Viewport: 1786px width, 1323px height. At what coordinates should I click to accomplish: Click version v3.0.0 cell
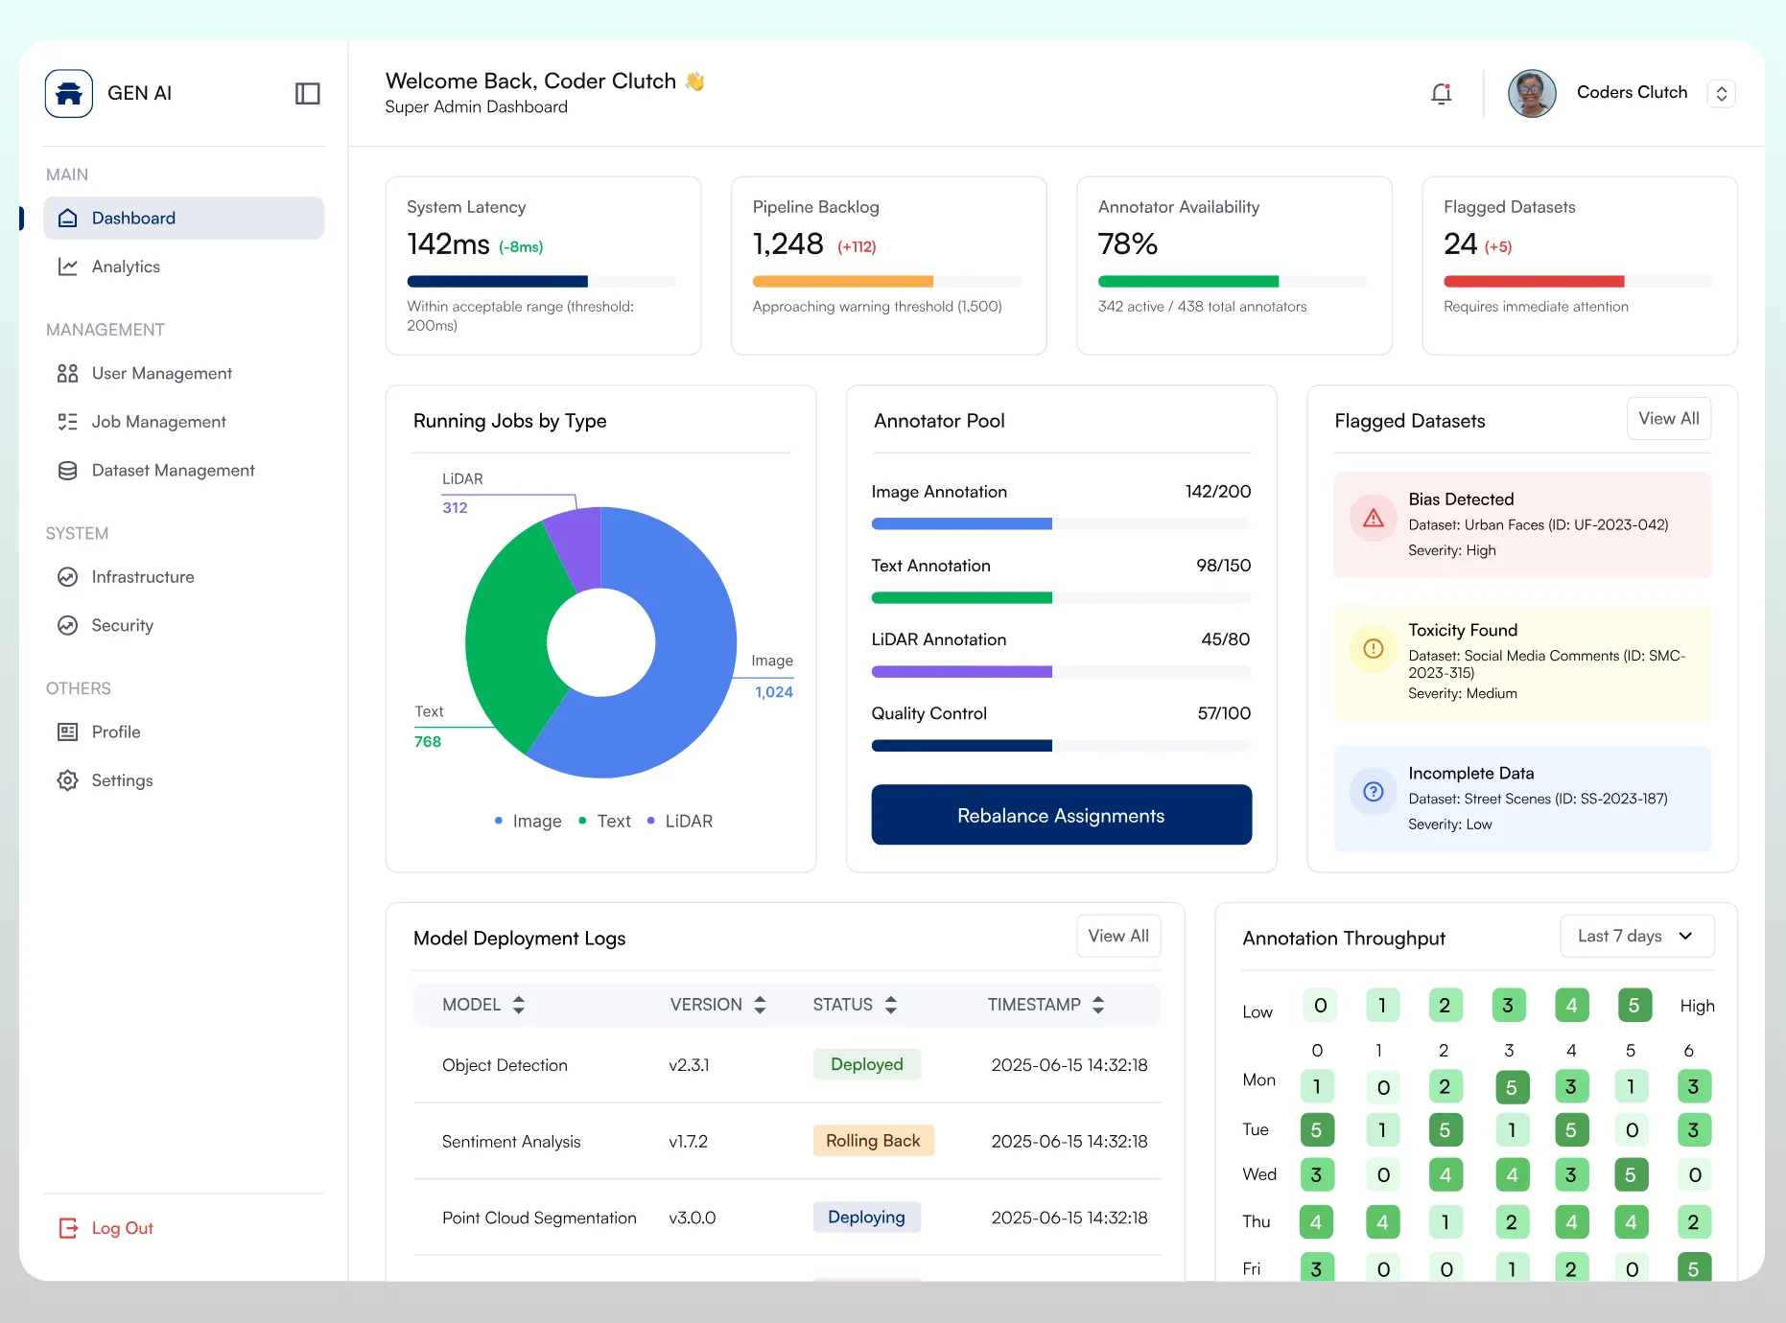693,1218
